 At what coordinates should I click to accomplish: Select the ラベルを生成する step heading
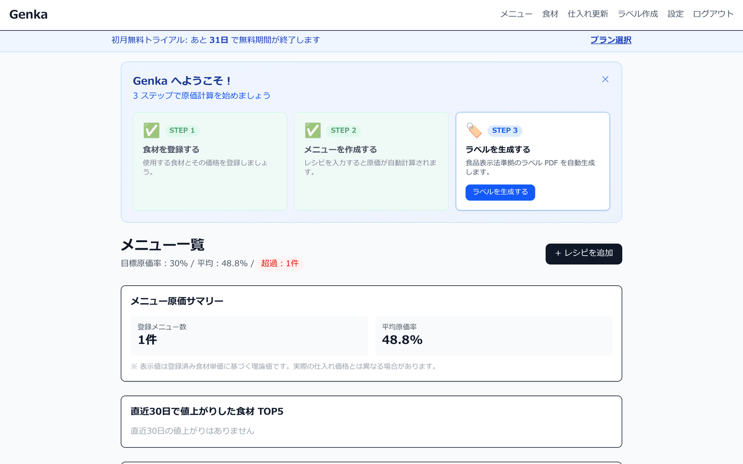click(498, 149)
